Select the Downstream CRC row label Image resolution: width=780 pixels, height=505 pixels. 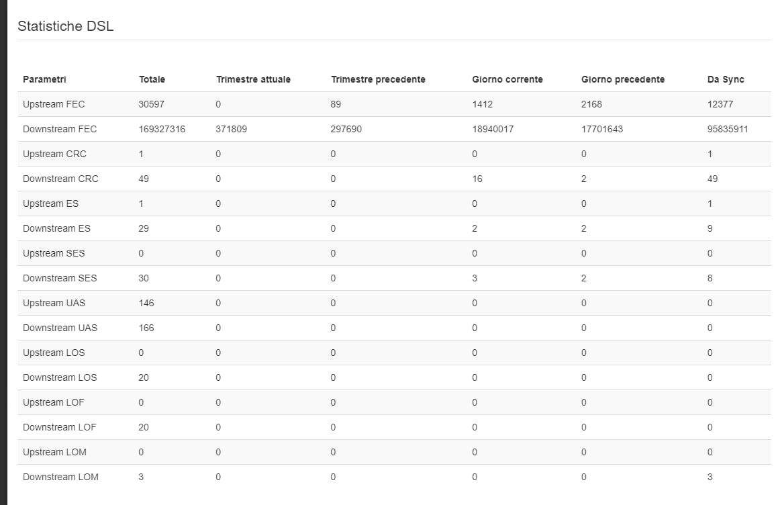60,179
